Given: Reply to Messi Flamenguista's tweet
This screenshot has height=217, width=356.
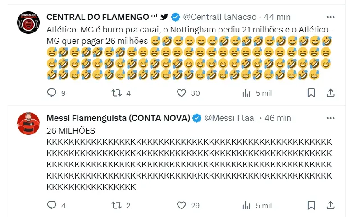Looking at the screenshot, I should coord(52,205).
